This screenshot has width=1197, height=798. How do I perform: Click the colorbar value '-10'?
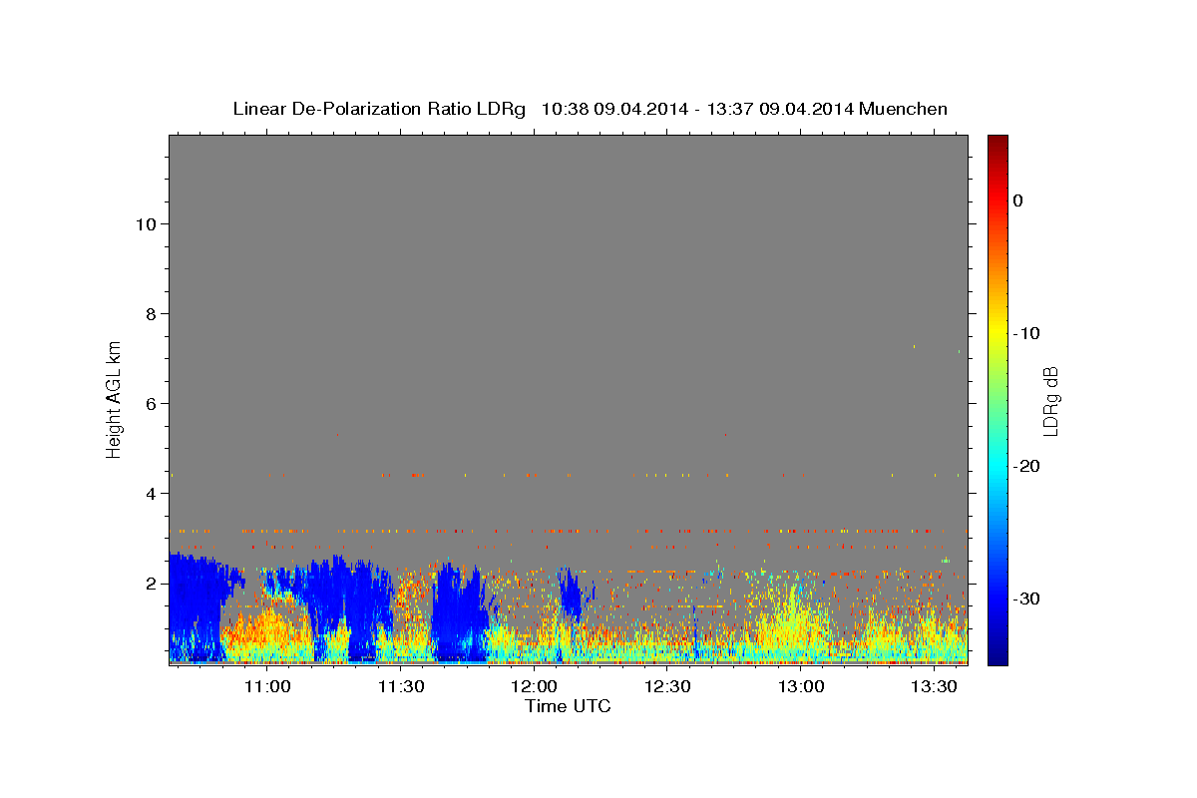coord(1026,333)
